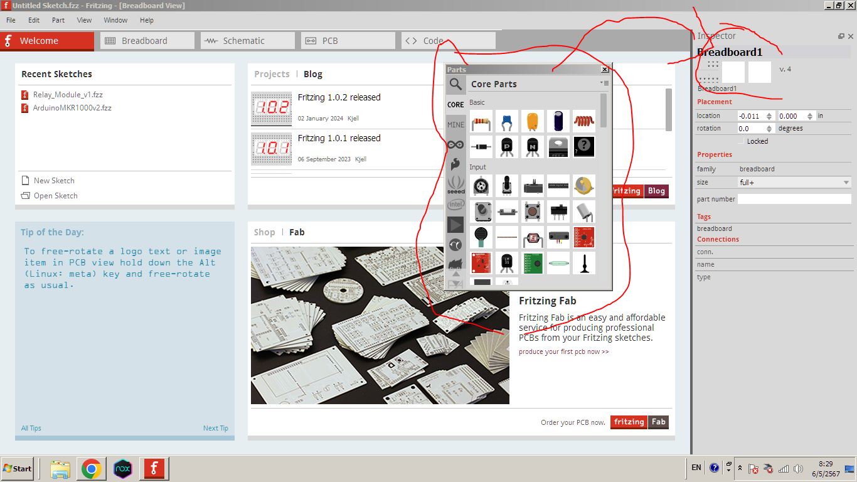Screen dimensions: 857x482
Task: Open the Window menu
Action: (115, 20)
